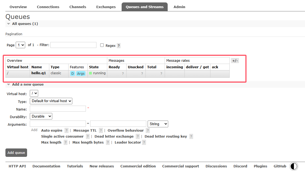Sort by incoming rate column header
305x175 pixels.
(x=175, y=67)
